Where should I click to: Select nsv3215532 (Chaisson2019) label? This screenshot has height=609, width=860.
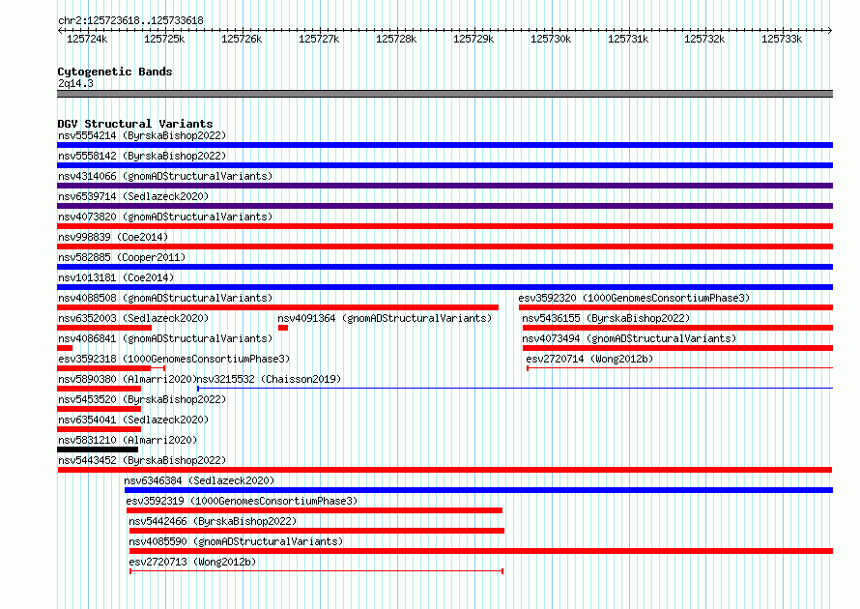[x=269, y=379]
